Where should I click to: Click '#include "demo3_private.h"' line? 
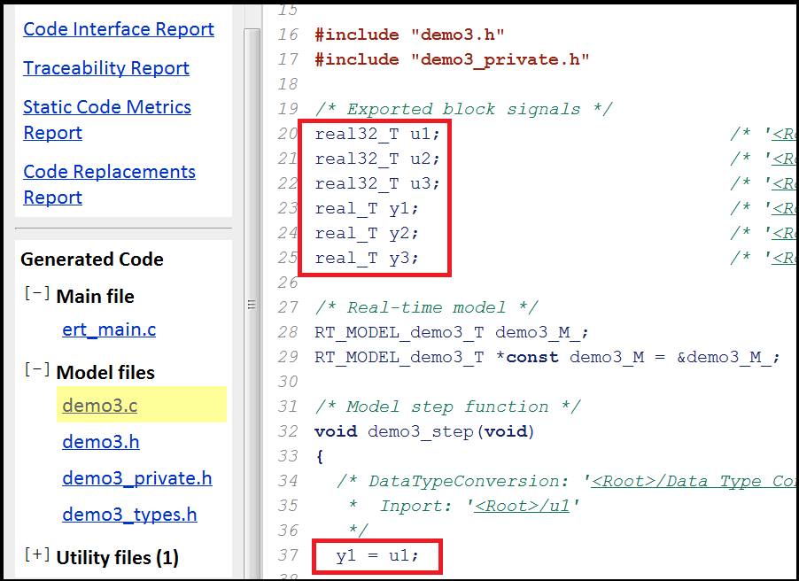coord(452,59)
